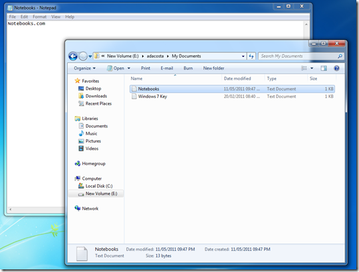Image resolution: width=359 pixels, height=272 pixels.
Task: Open Music library
Action: pyautogui.click(x=91, y=133)
